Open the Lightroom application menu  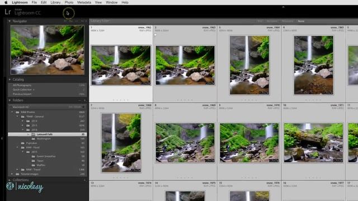tap(20, 2)
